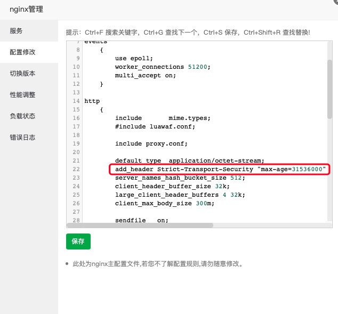
Task: Click the 'server_names_hash_bucket_size 512;' line
Action: pos(180,178)
